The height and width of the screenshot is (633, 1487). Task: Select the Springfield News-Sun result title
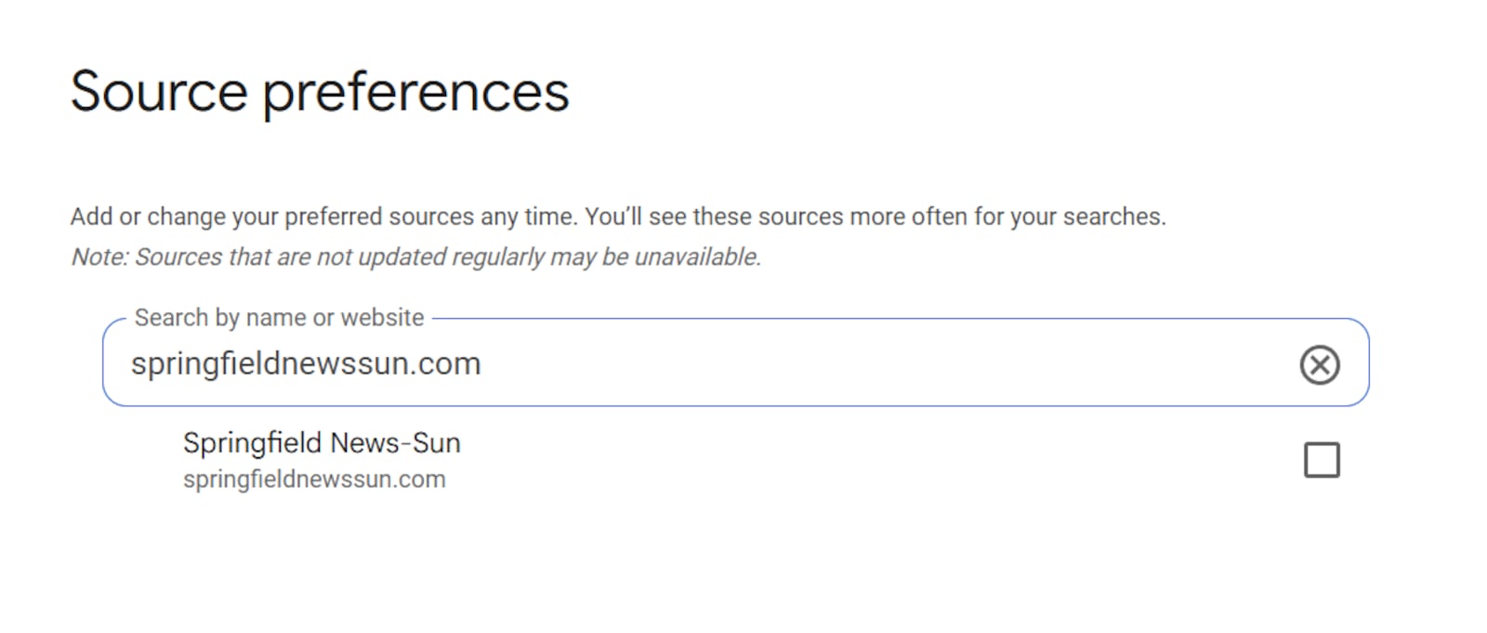(x=322, y=443)
